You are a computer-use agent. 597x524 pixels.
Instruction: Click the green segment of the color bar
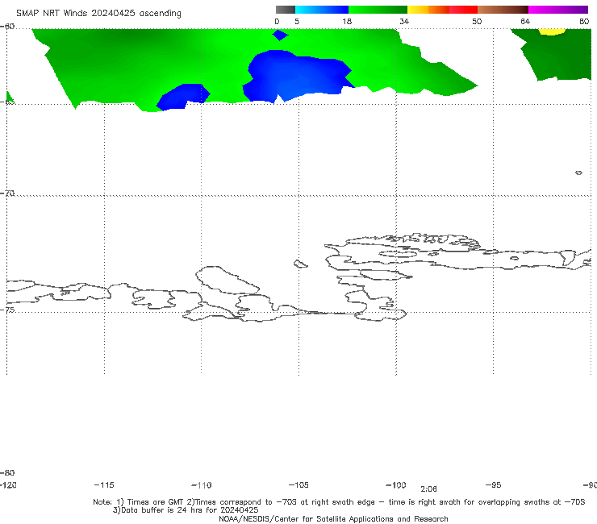pyautogui.click(x=378, y=10)
